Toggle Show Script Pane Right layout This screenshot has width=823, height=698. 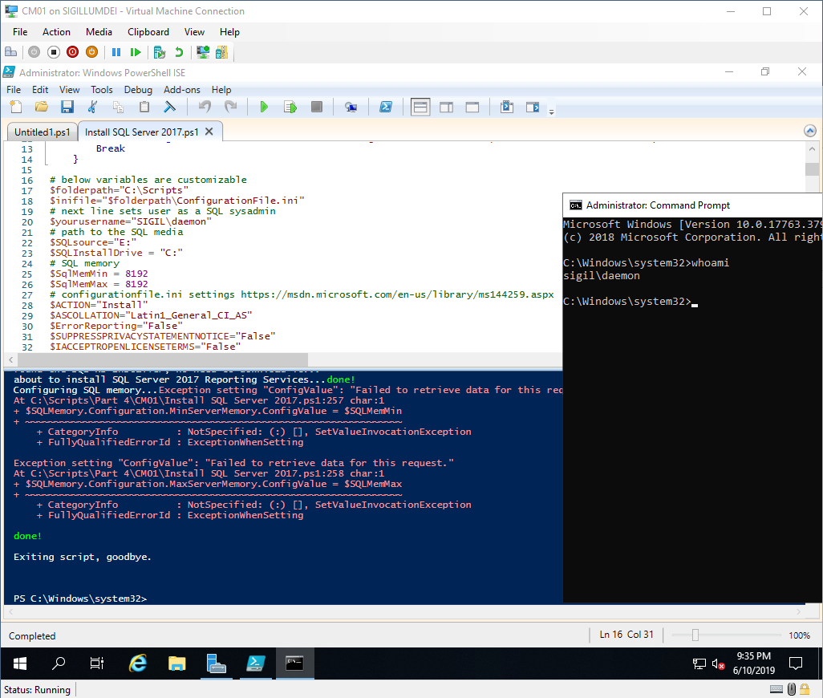pyautogui.click(x=446, y=107)
